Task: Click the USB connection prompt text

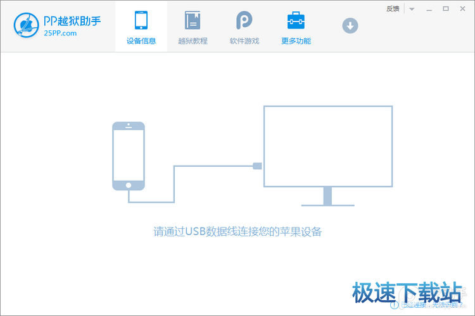Action: click(237, 231)
